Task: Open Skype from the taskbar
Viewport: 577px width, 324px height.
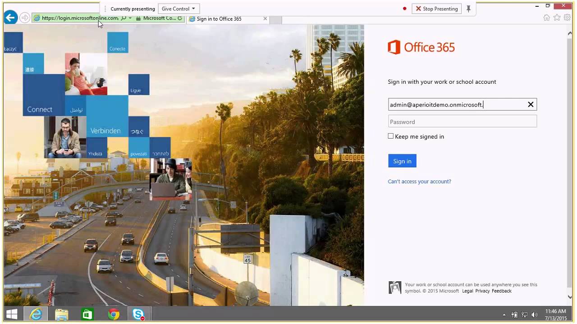Action: [138, 314]
